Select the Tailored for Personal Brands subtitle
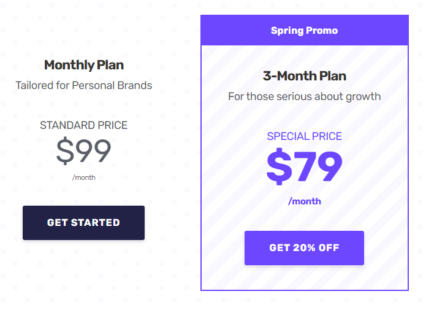The height and width of the screenshot is (310, 426). (x=84, y=85)
